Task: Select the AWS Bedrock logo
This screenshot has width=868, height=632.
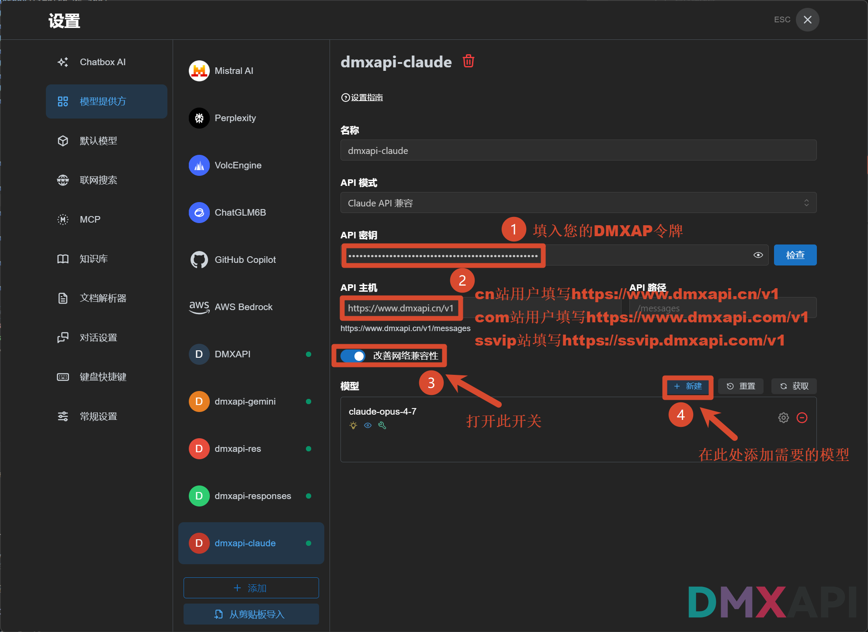Action: coord(199,307)
